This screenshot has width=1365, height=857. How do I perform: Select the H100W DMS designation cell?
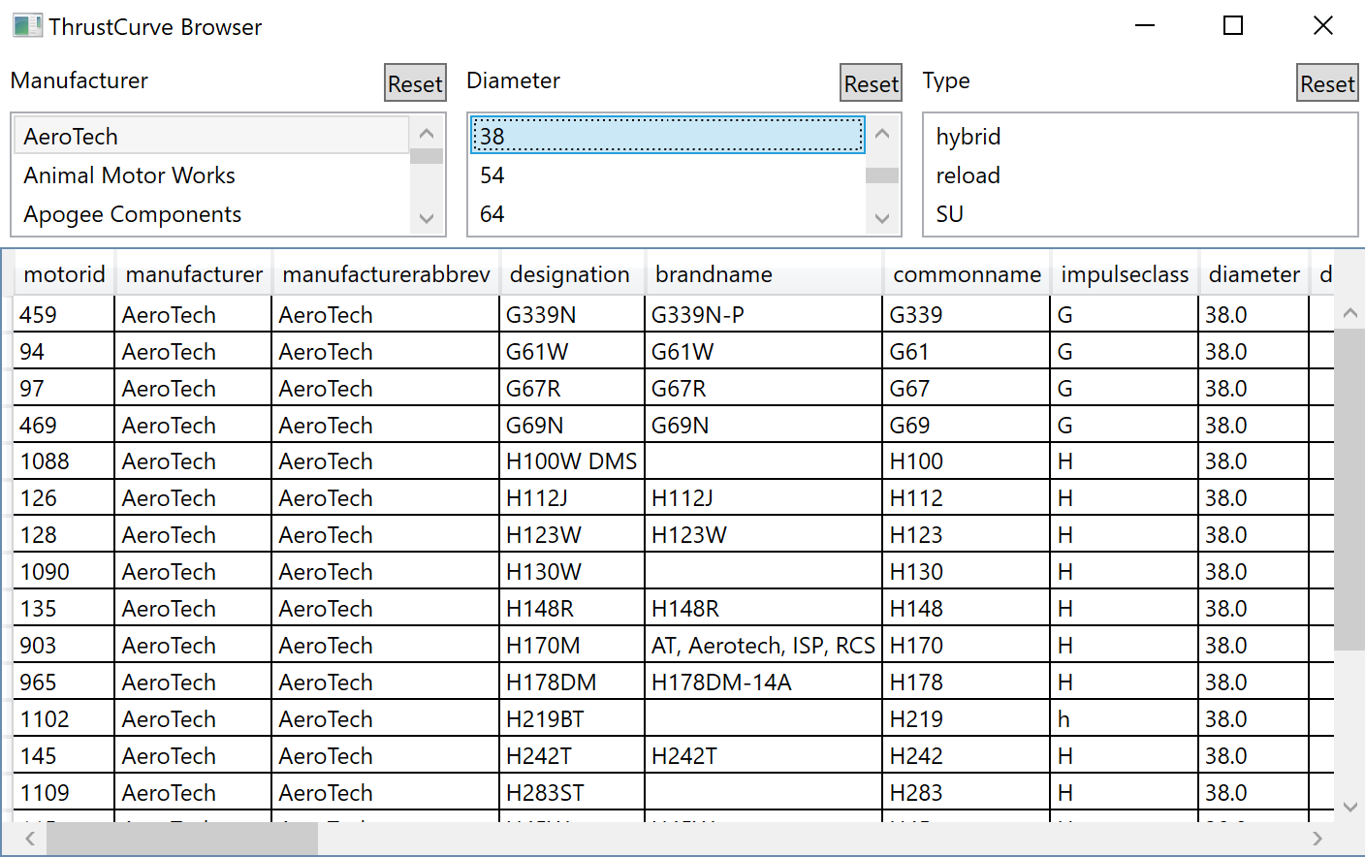tap(571, 461)
